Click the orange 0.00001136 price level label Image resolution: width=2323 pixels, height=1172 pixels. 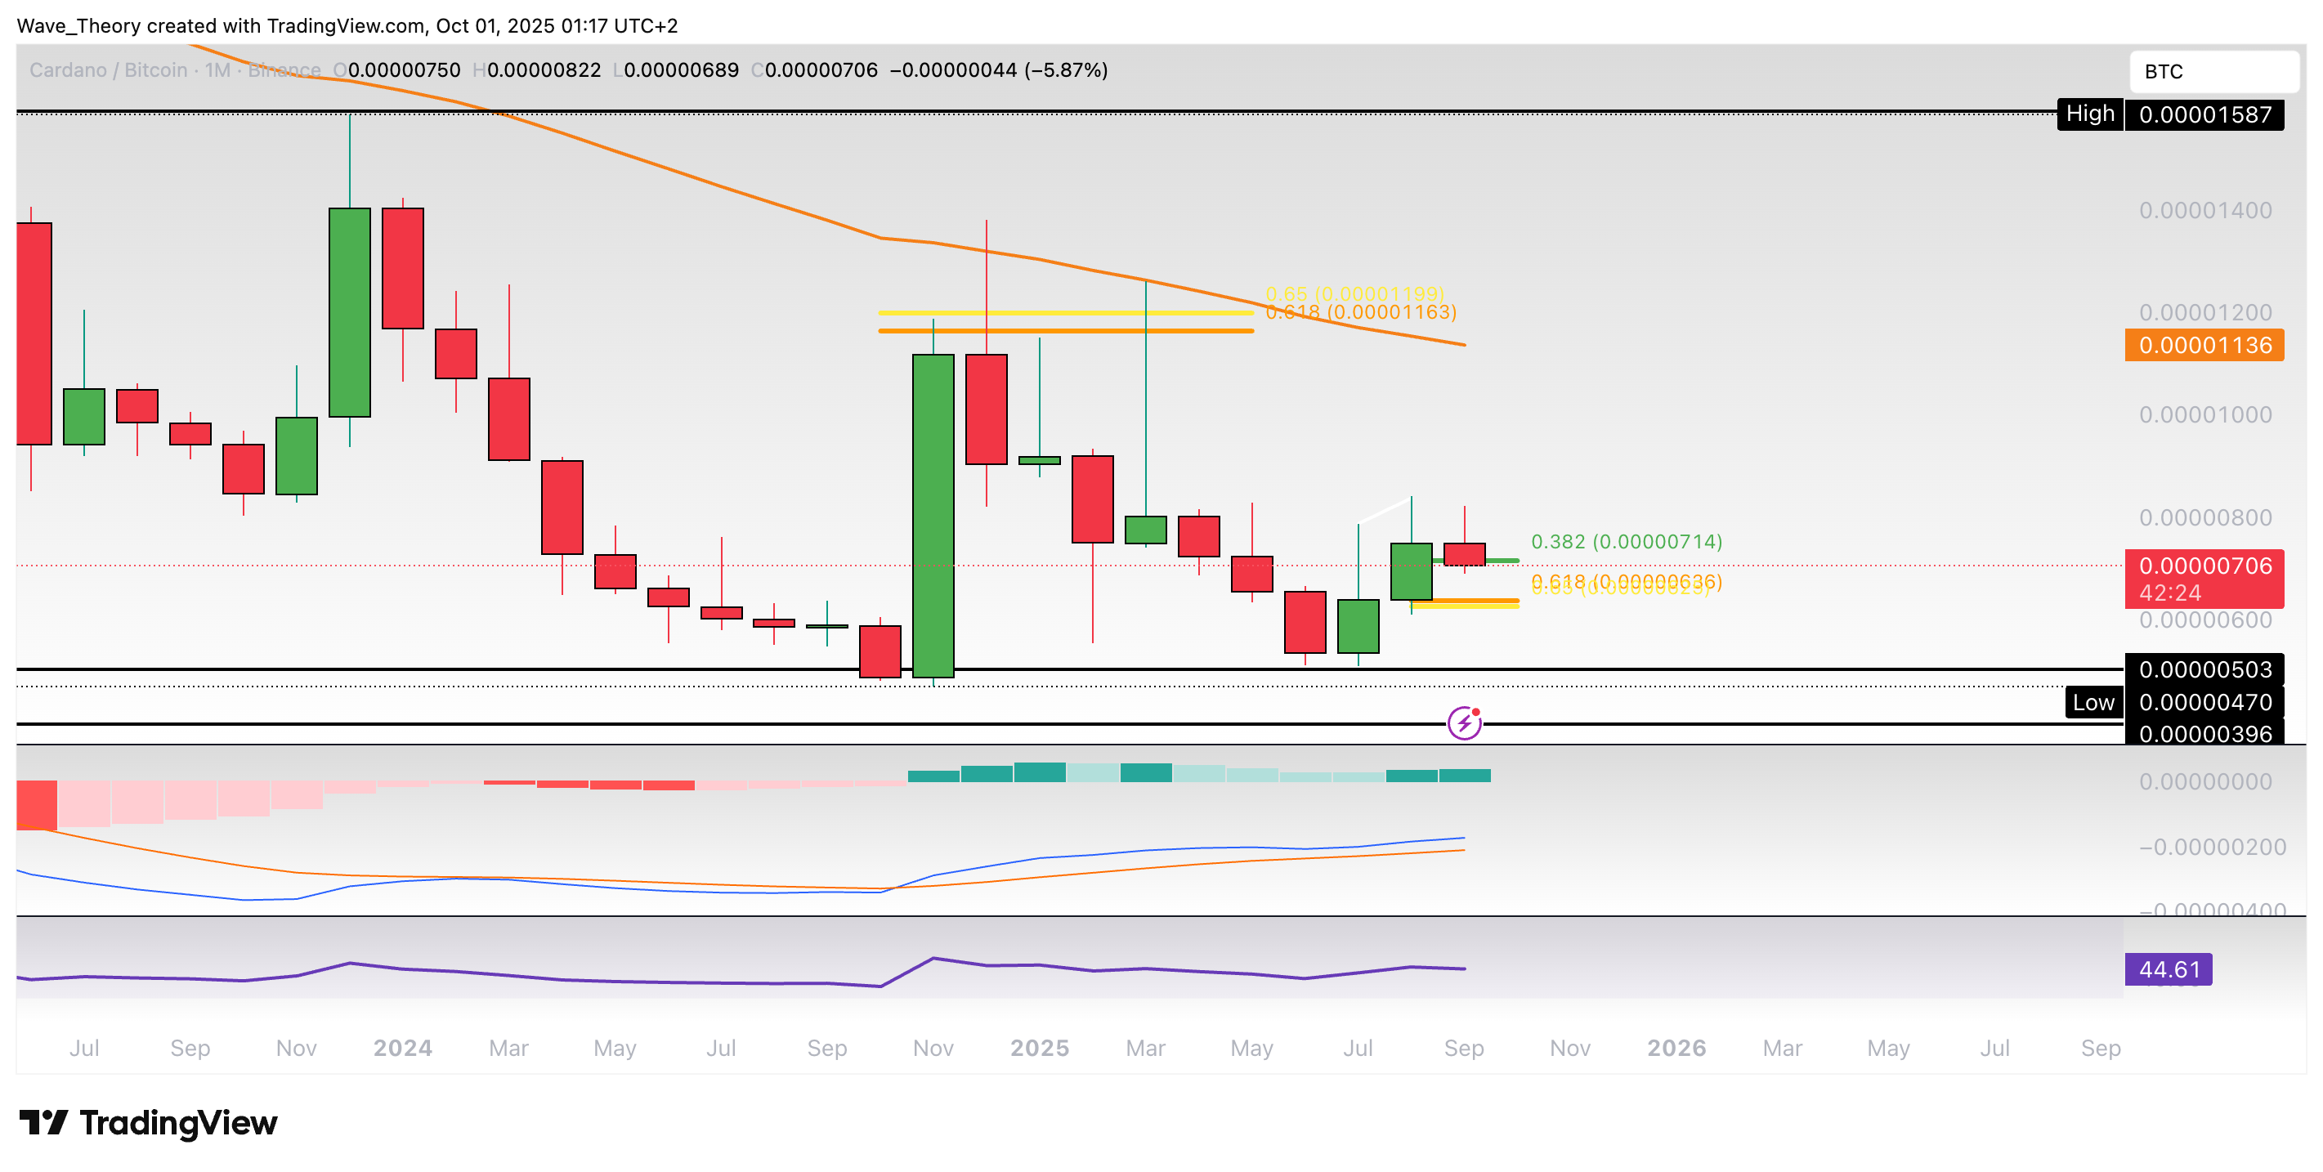click(2204, 344)
